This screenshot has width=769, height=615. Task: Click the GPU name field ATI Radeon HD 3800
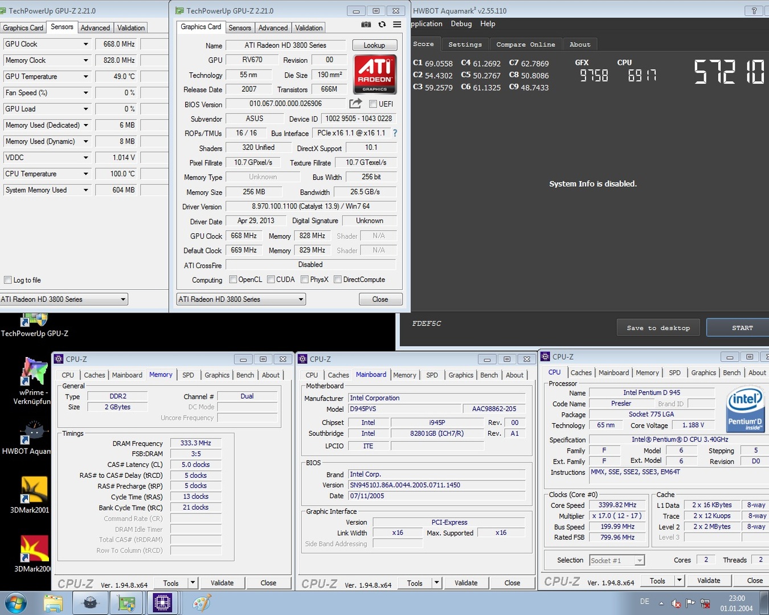pyautogui.click(x=285, y=45)
